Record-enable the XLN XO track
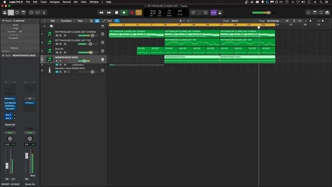This screenshot has height=187, width=332. click(x=65, y=52)
